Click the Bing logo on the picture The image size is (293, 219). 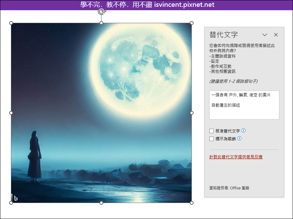pos(16,198)
